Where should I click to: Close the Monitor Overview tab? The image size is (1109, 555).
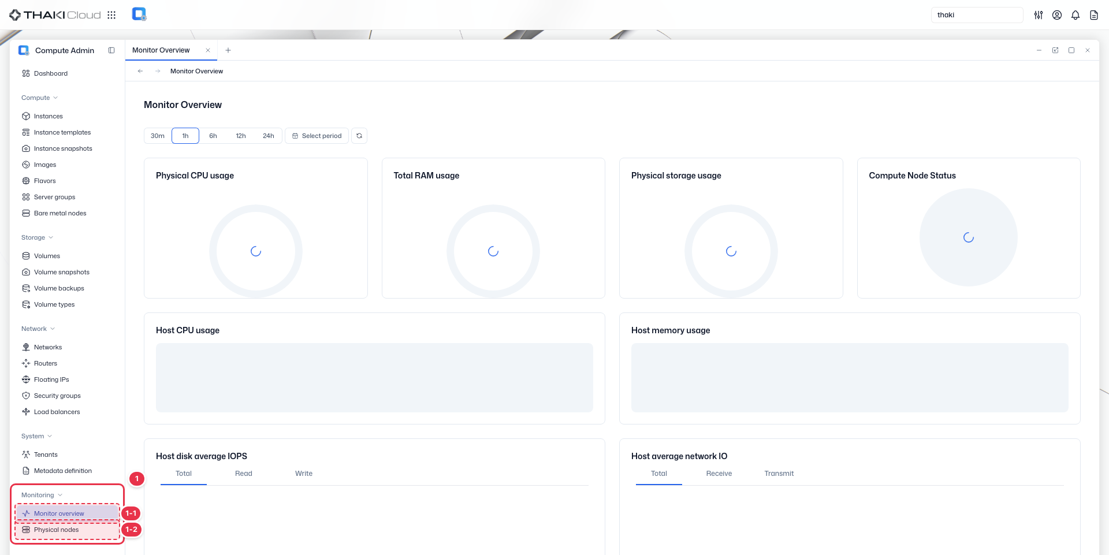(x=208, y=50)
